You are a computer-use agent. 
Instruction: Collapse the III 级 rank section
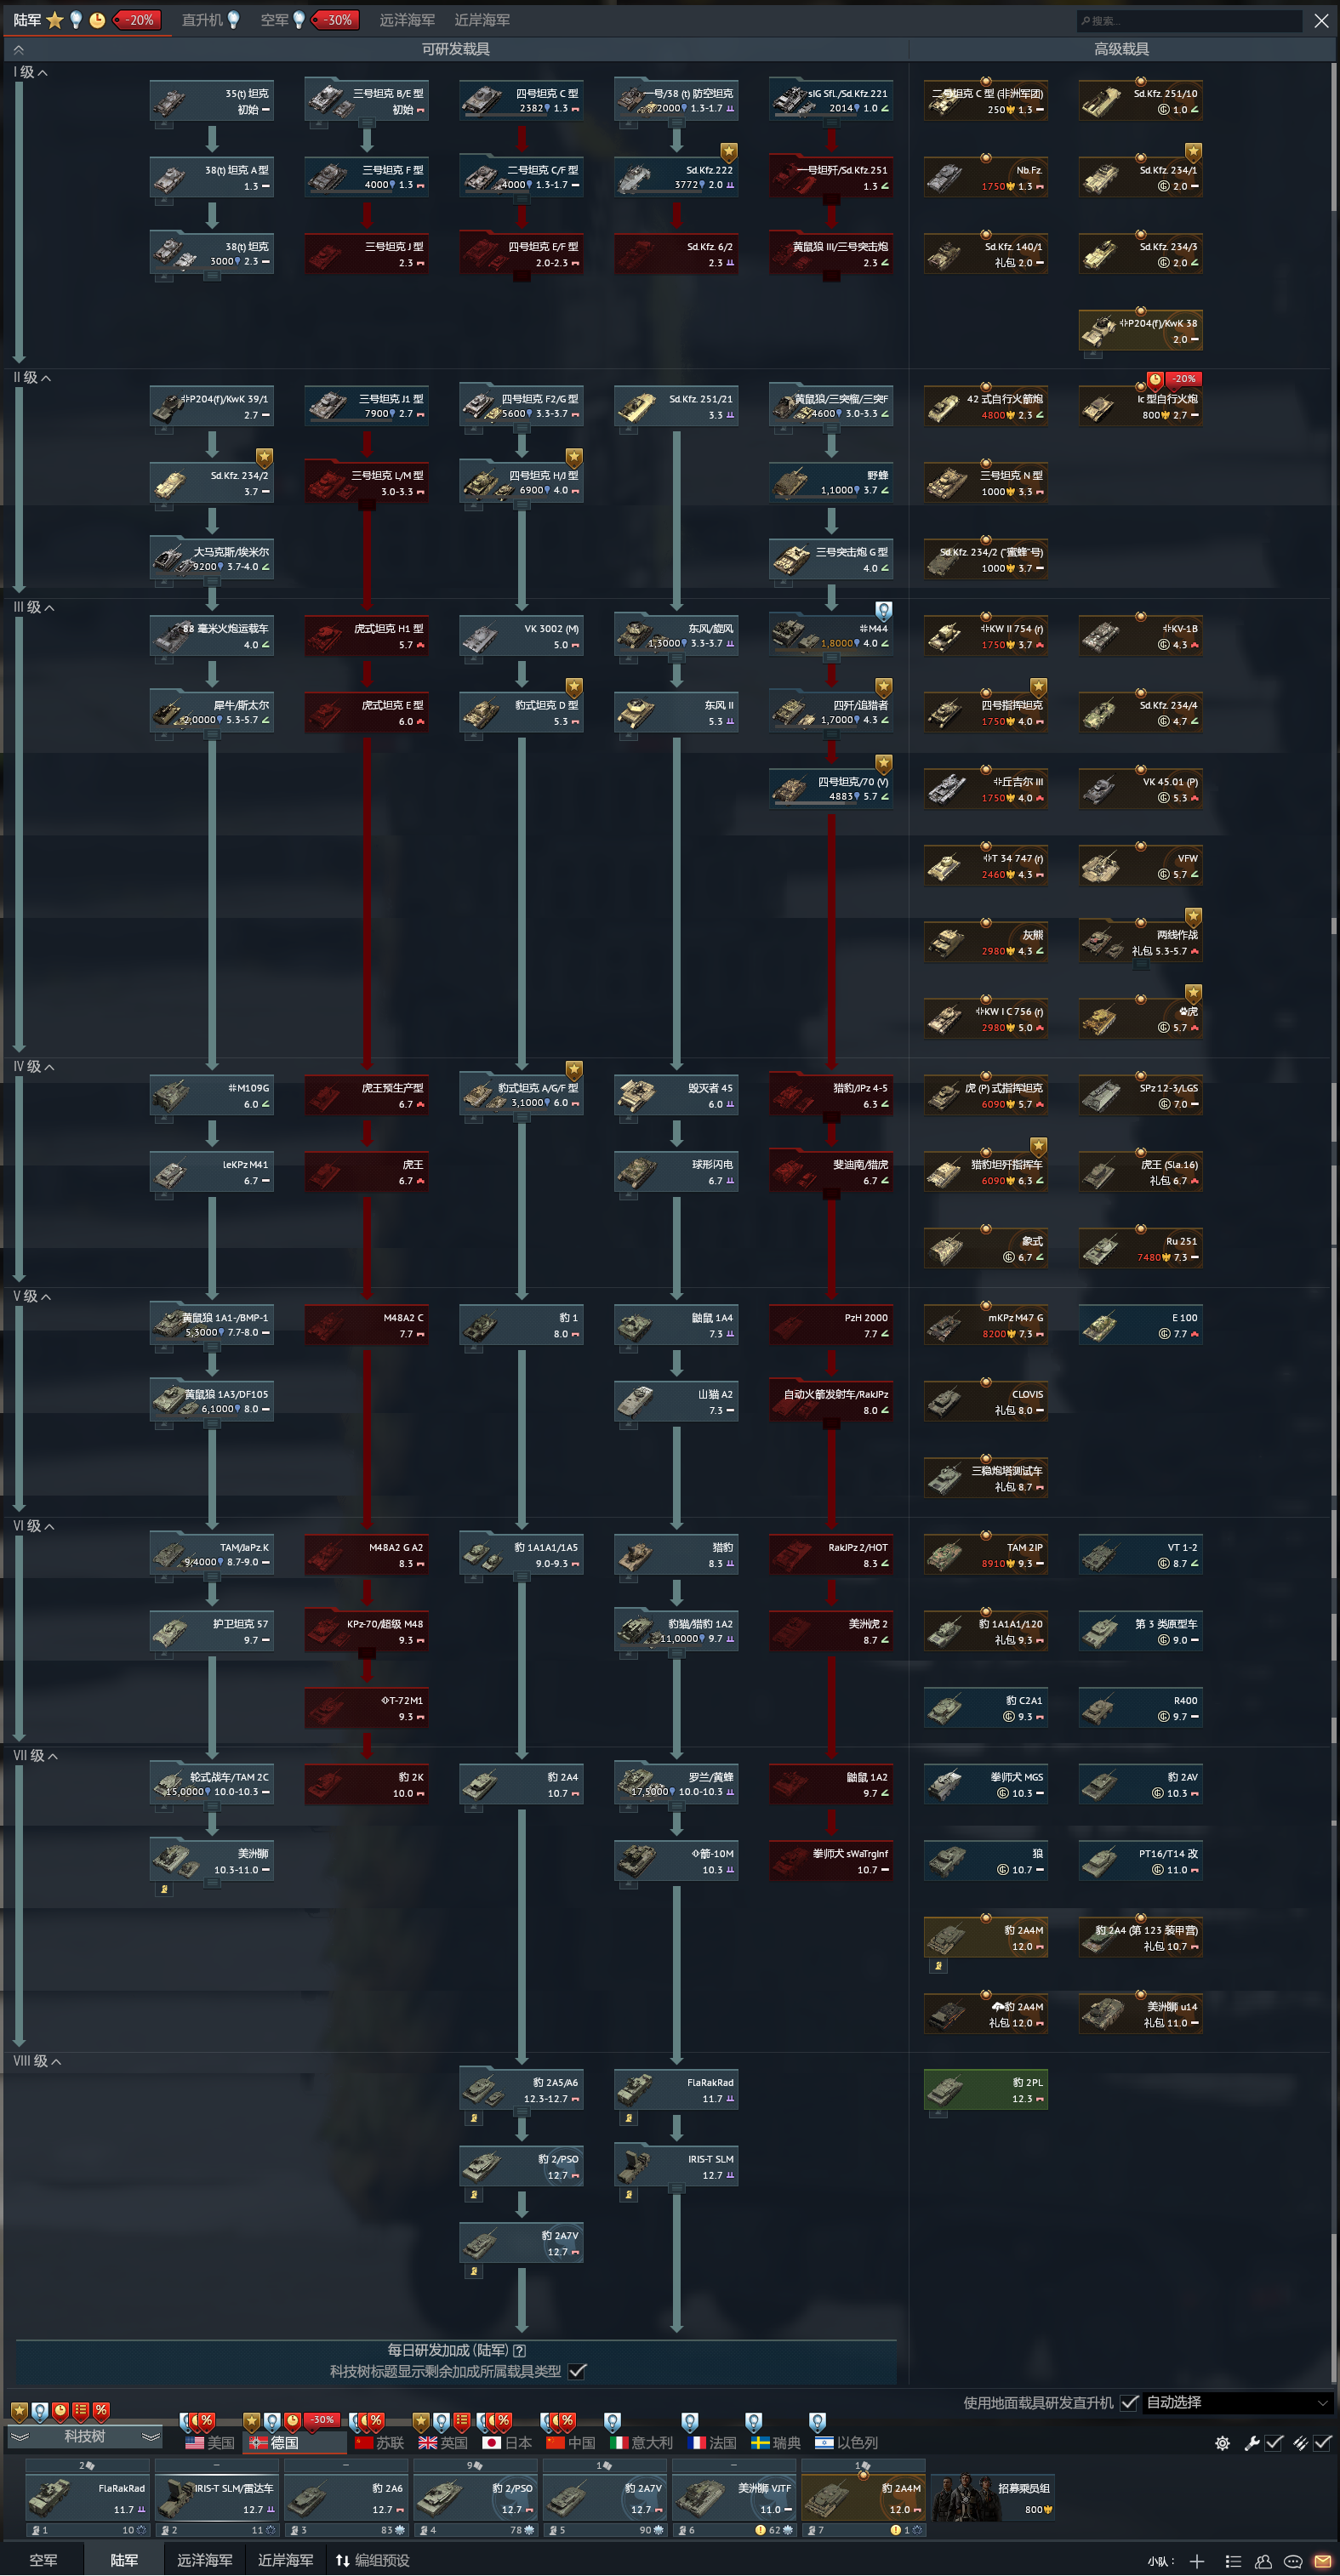coord(33,607)
